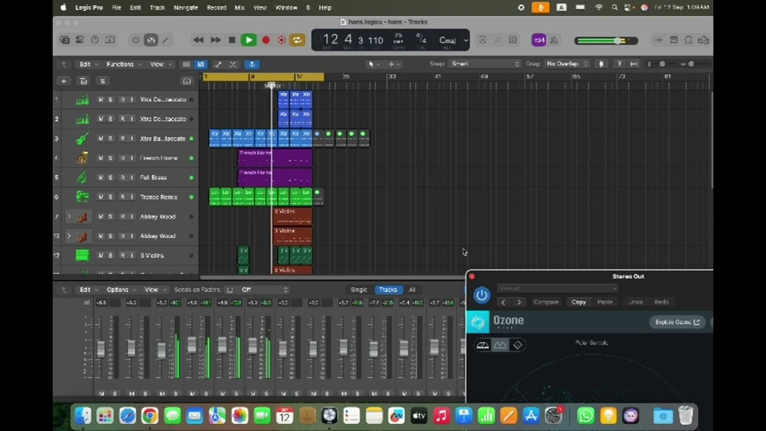
Task: Click Undo in the Ozone plugin window
Action: 636,302
